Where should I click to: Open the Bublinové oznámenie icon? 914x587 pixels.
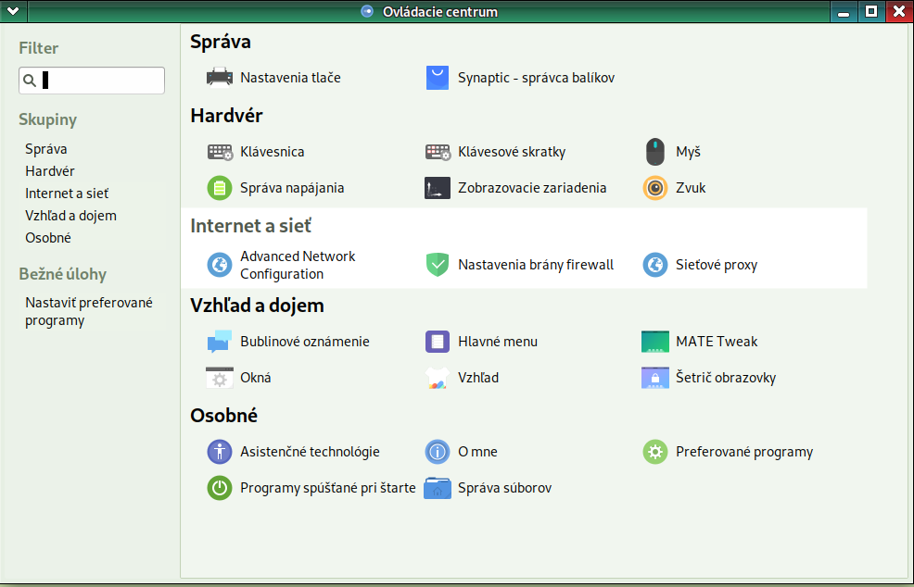pyautogui.click(x=220, y=342)
